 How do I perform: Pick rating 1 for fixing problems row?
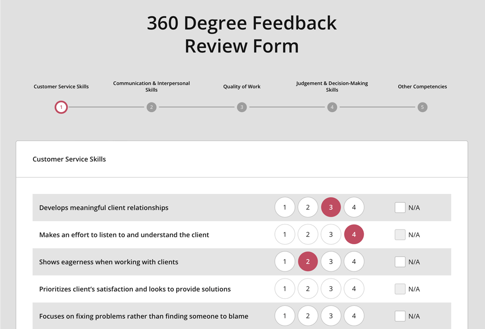click(x=285, y=316)
